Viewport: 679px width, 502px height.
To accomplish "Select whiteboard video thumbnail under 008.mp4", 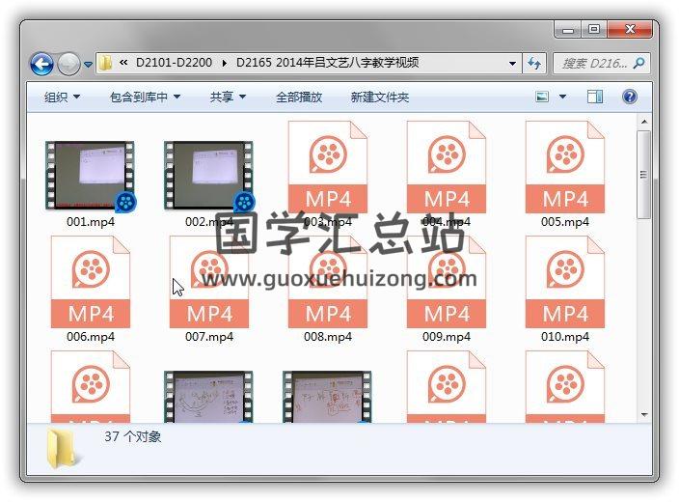I will [327, 397].
